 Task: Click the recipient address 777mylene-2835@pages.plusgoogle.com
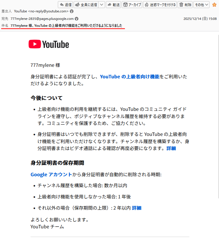(42, 19)
